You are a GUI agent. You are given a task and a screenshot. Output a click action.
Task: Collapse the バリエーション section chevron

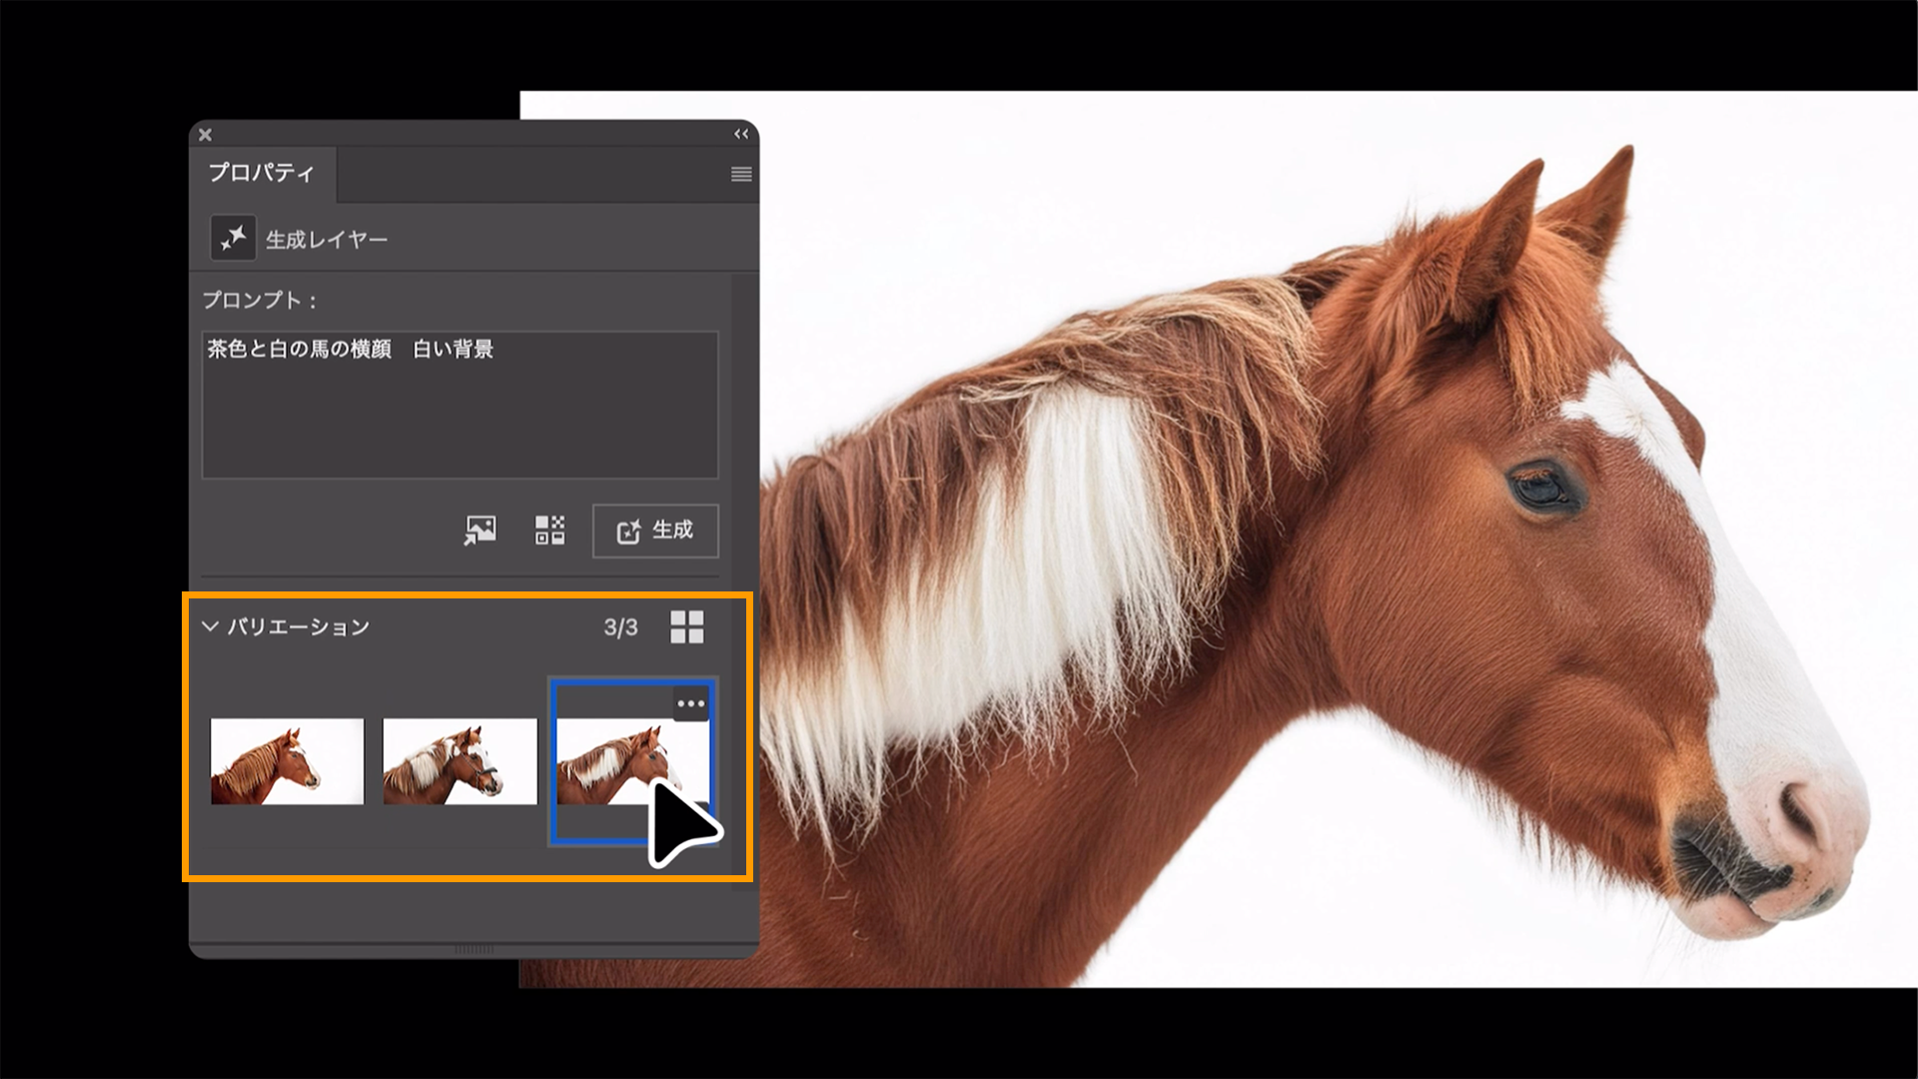pyautogui.click(x=210, y=626)
